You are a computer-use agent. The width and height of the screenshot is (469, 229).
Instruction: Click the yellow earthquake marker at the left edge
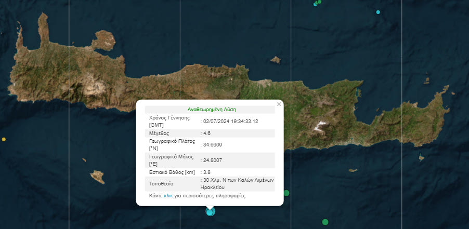(4, 139)
